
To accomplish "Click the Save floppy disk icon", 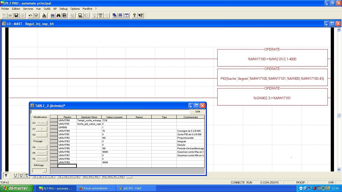I will point(16,15).
